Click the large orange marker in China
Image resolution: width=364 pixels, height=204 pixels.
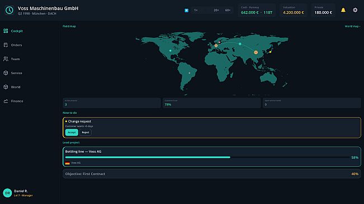click(x=256, y=52)
